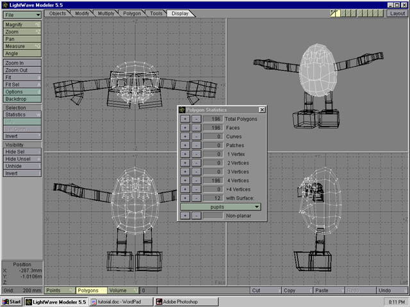Open the Polygon tab
The width and height of the screenshot is (410, 307).
point(132,13)
